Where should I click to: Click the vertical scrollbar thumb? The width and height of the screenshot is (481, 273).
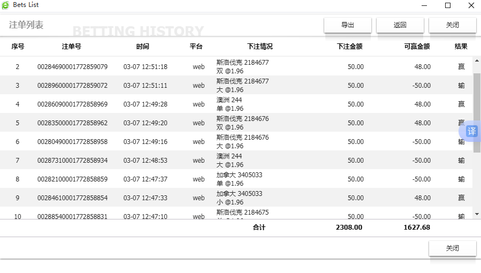pyautogui.click(x=477, y=113)
